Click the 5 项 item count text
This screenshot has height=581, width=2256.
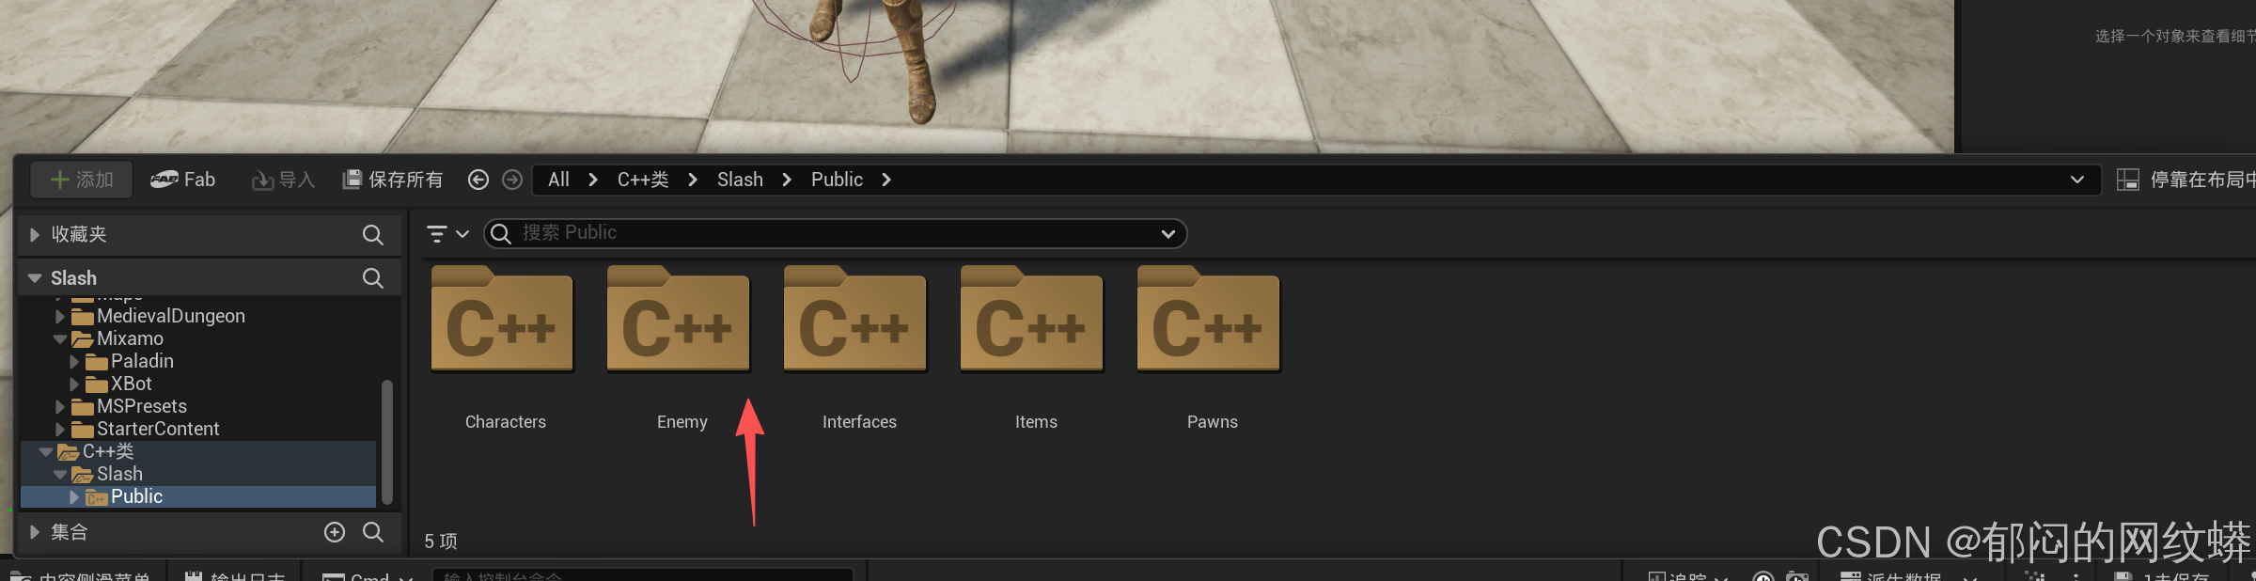click(441, 542)
